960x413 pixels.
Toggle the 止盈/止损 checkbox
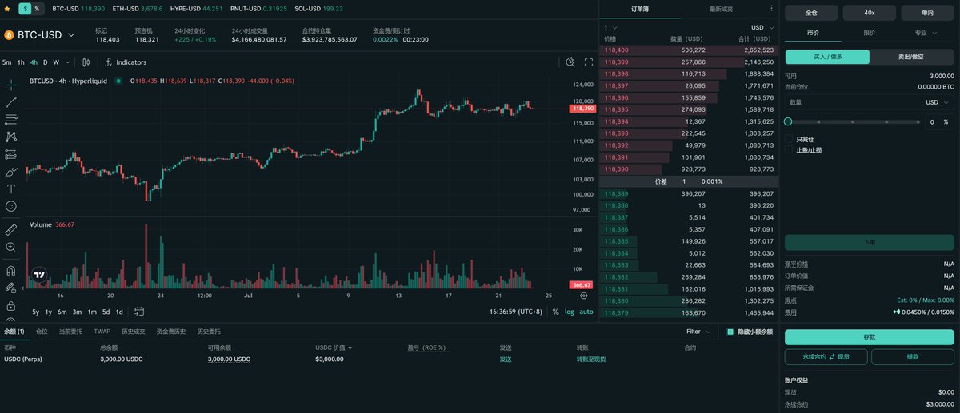pyautogui.click(x=789, y=150)
